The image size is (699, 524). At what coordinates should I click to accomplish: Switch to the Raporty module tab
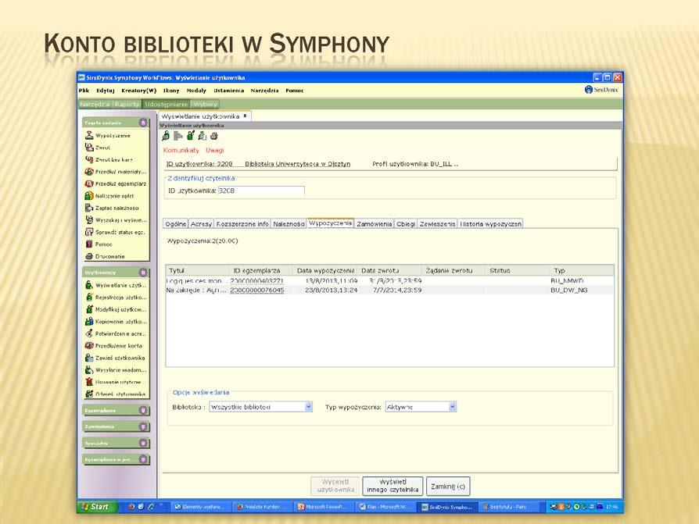[x=127, y=104]
